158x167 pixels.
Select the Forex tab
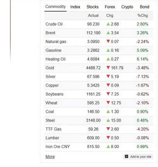pyautogui.click(x=110, y=7)
